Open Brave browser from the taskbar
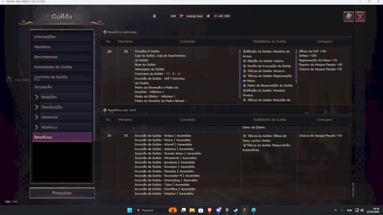This screenshot has width=383, height=215. pos(210,210)
